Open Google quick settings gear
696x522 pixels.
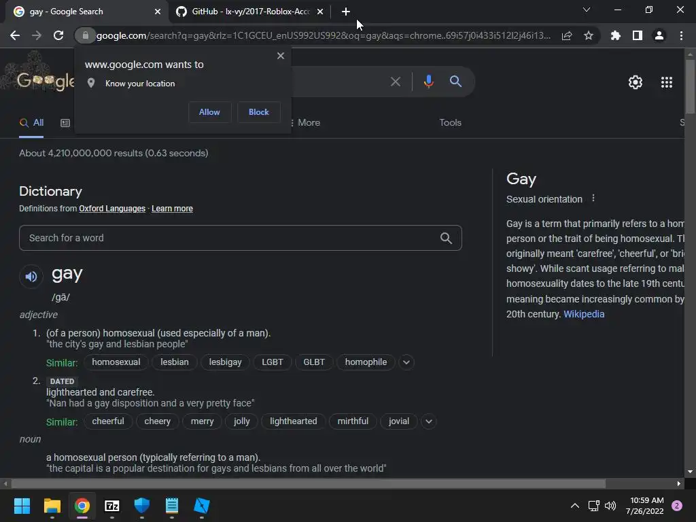636,82
